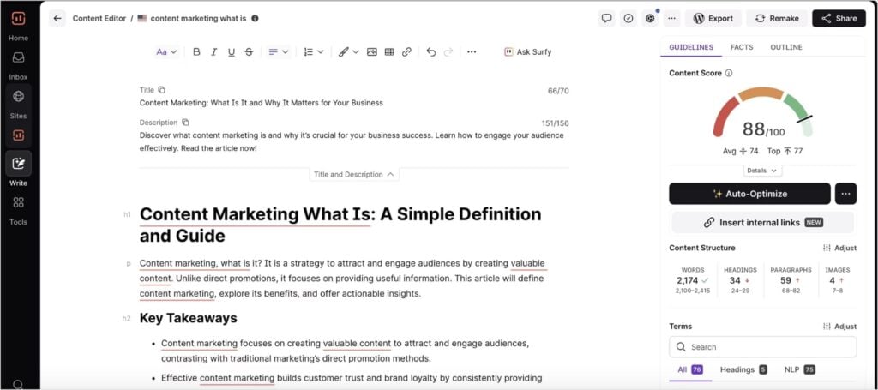878x390 pixels.
Task: Adjust the Terms settings
Action: pos(839,327)
